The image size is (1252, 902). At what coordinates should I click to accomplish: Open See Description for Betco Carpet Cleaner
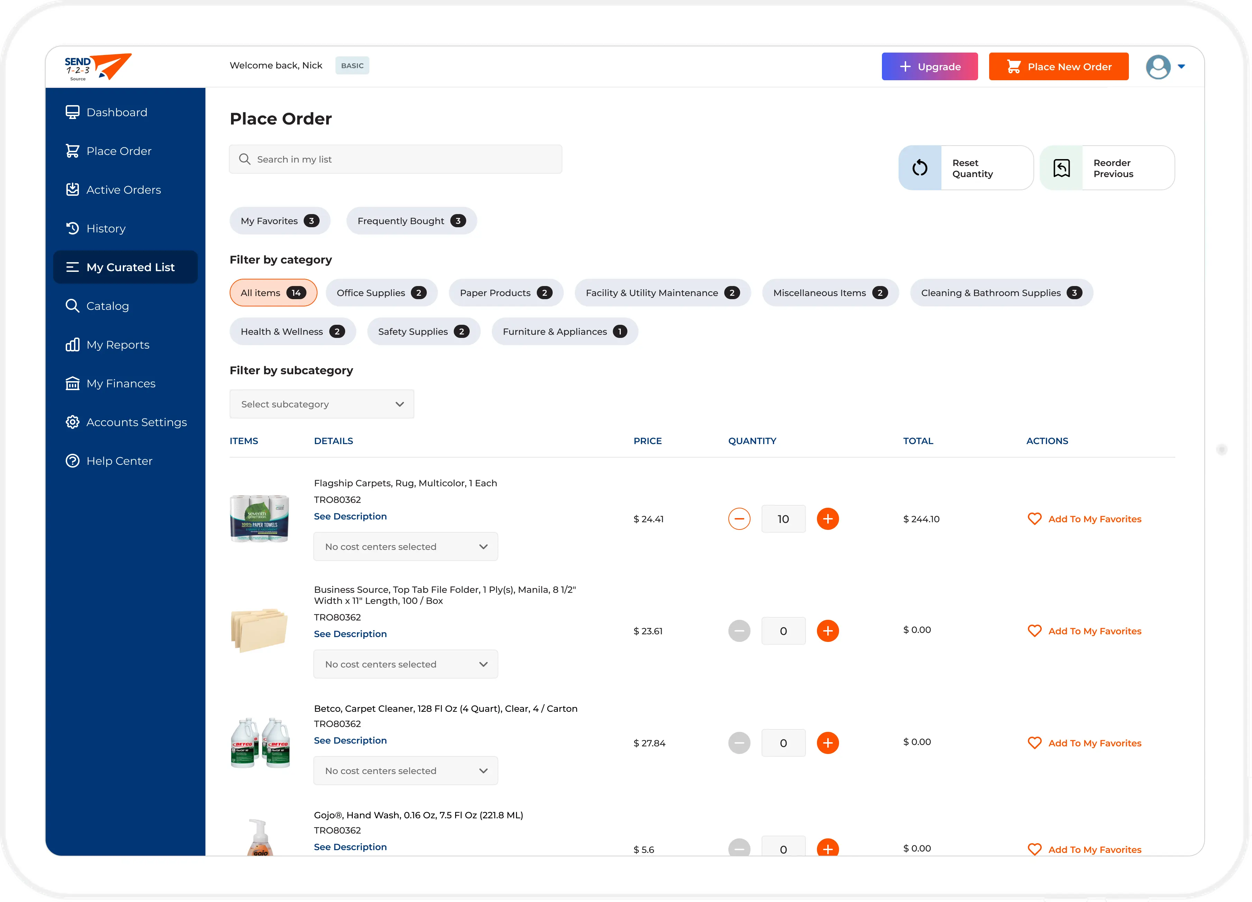(x=350, y=740)
